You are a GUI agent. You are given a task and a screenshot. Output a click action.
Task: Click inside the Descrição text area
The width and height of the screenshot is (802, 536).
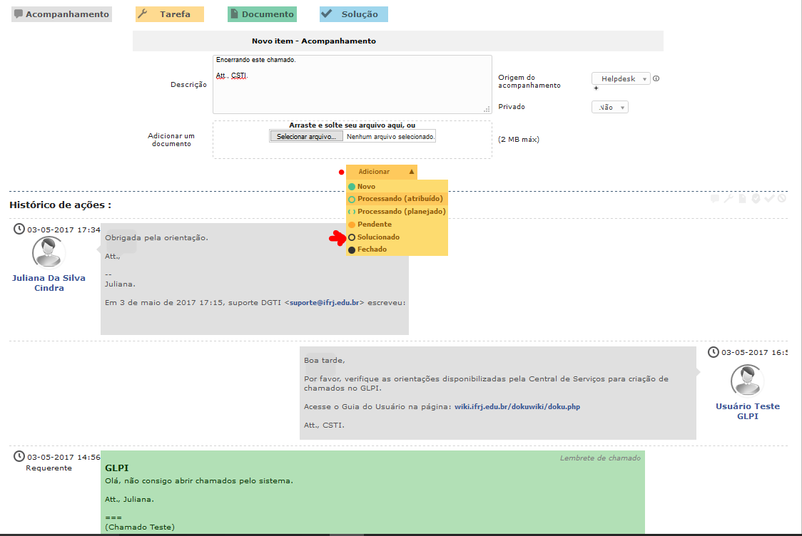coord(352,89)
